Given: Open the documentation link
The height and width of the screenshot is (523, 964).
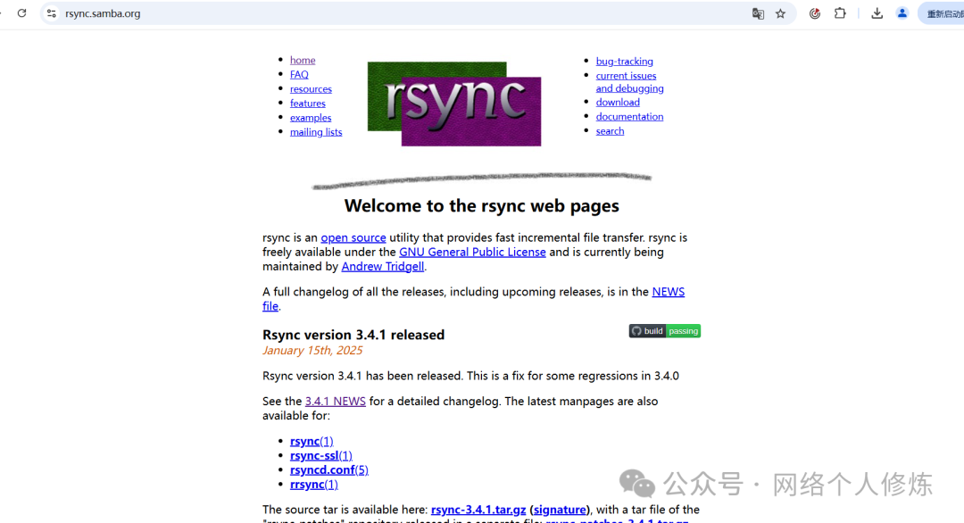Looking at the screenshot, I should click(629, 117).
